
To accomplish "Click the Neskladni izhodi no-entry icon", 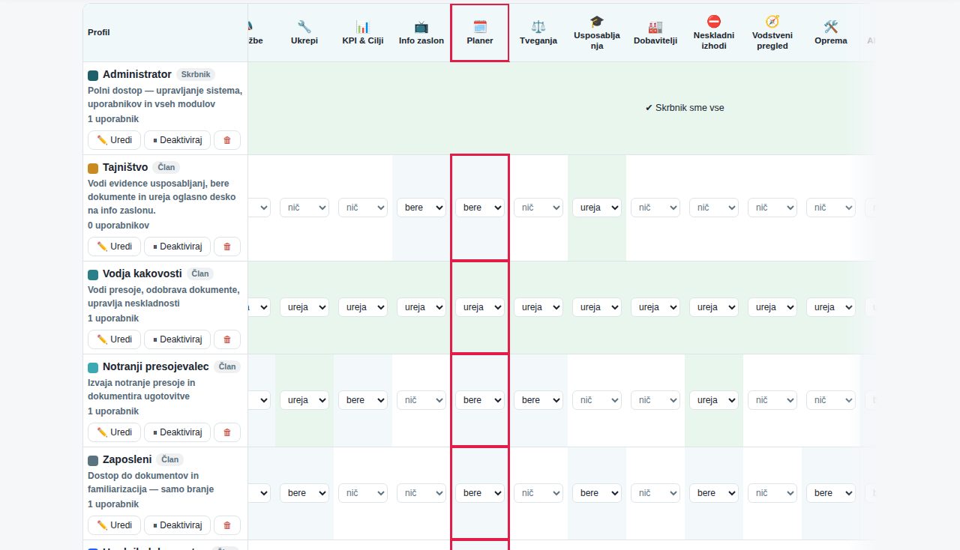I will pyautogui.click(x=714, y=22).
